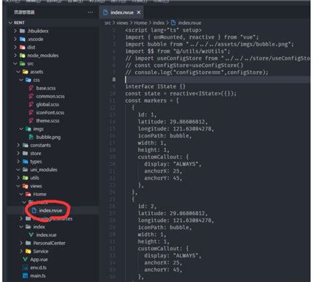Click the src folder icon
This screenshot has height=282, width=314.
pos(23,64)
